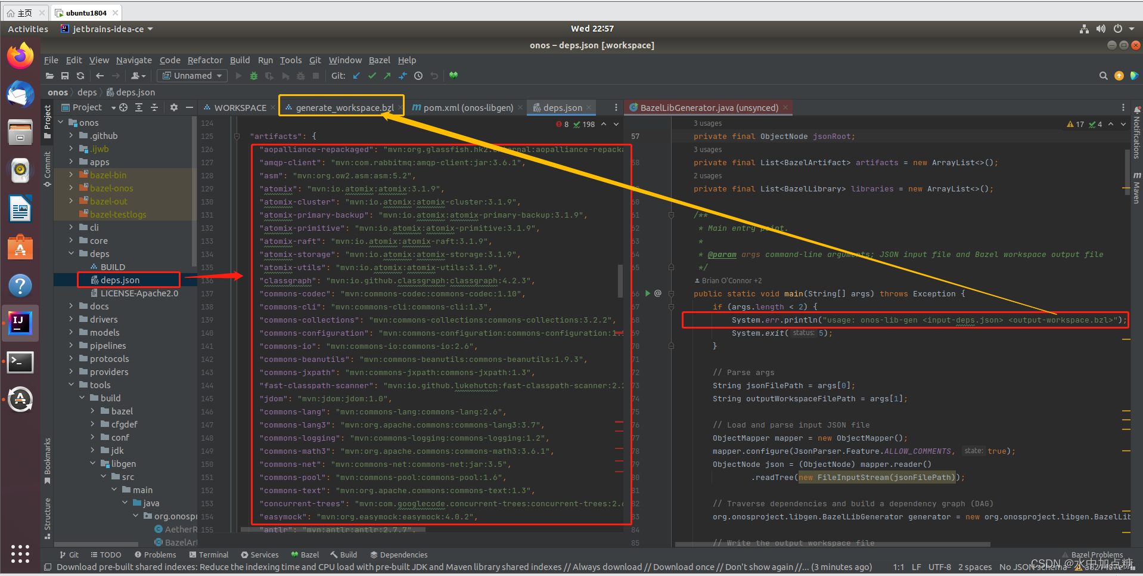Click the Git fetch/merge crossed arrows icon
This screenshot has height=576, width=1143.
(403, 76)
